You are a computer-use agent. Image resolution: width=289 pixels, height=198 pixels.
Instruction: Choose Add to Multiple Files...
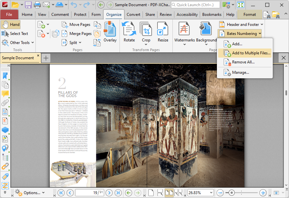click(245, 53)
